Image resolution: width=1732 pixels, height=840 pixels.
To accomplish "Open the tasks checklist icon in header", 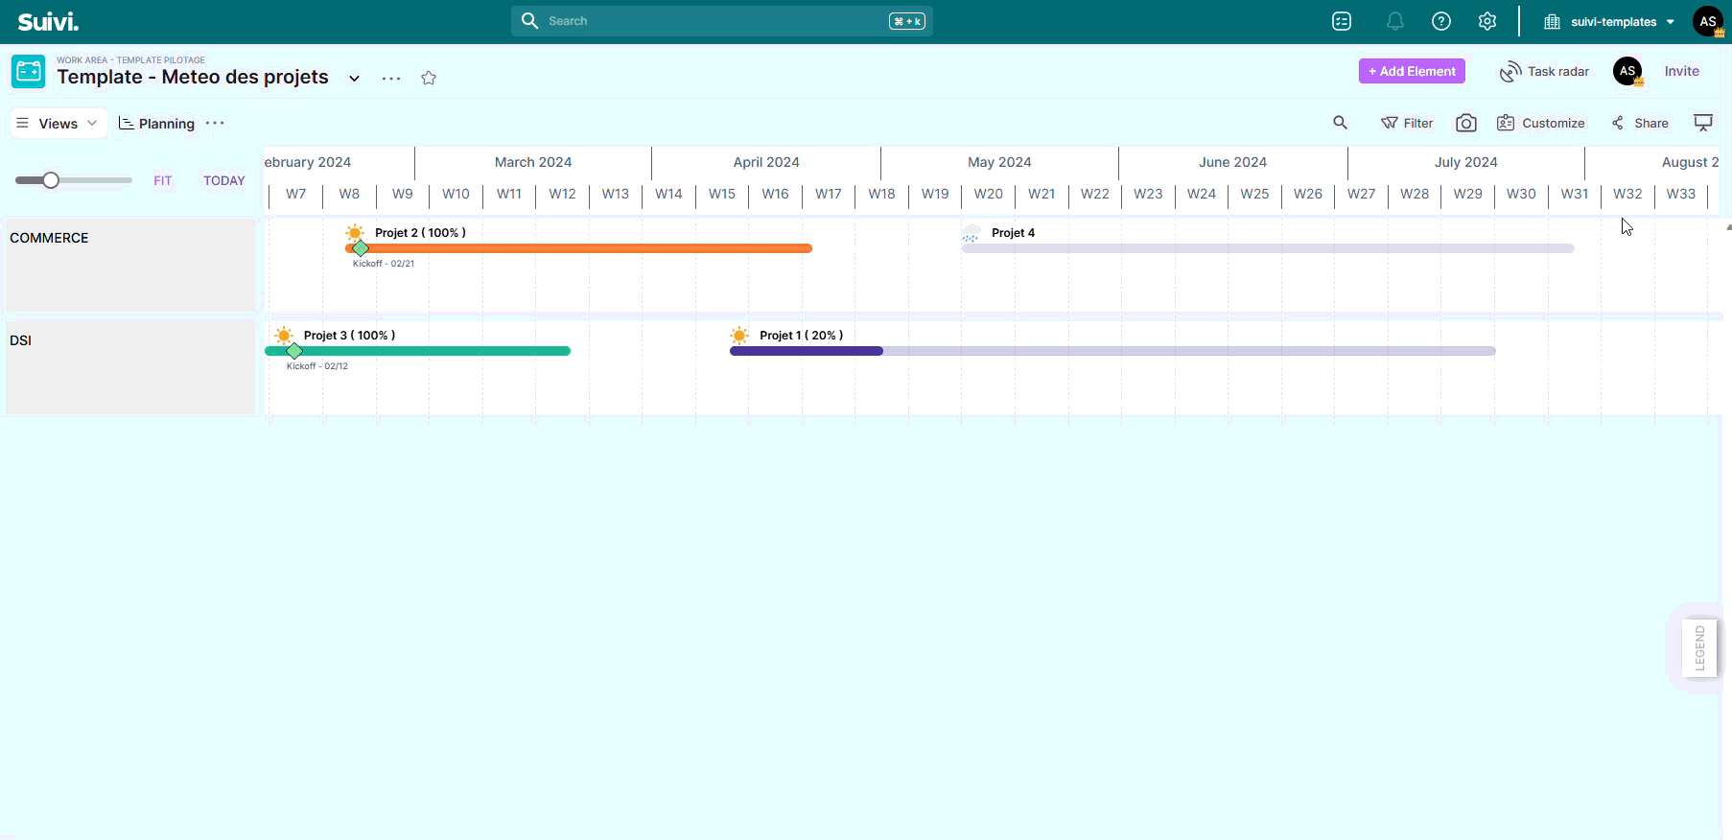I will pyautogui.click(x=1342, y=21).
